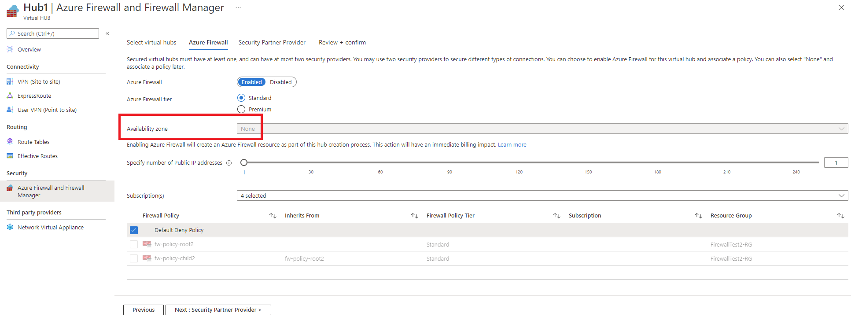Viewport: 851px width, 317px height.
Task: Open the Availability zone dropdown
Action: click(542, 129)
